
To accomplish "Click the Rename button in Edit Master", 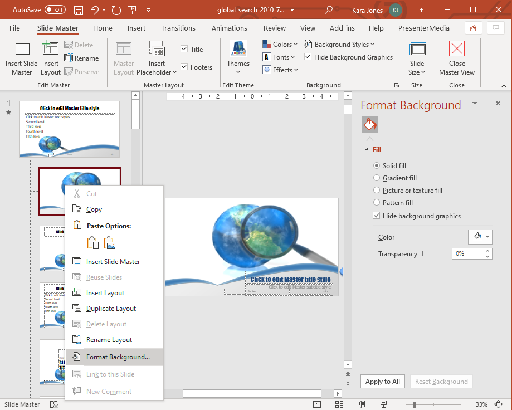I will (82, 58).
